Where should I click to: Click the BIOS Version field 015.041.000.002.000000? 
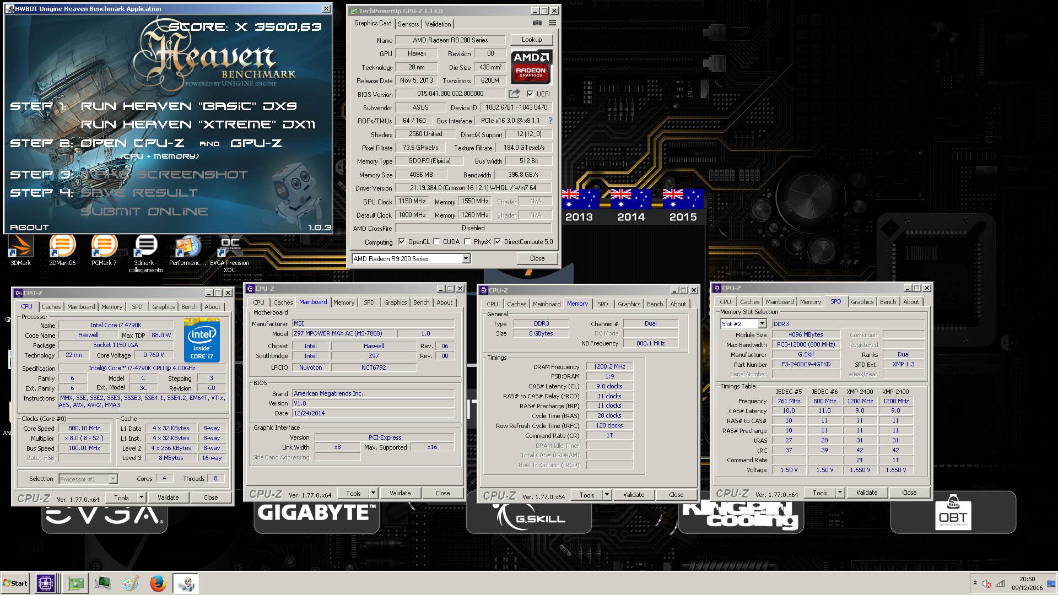[x=450, y=94]
